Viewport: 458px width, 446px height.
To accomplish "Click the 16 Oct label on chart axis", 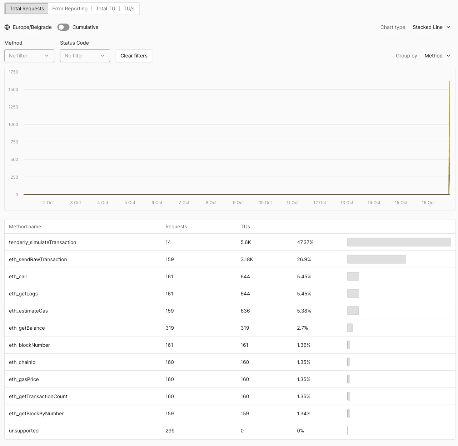I will [x=428, y=203].
